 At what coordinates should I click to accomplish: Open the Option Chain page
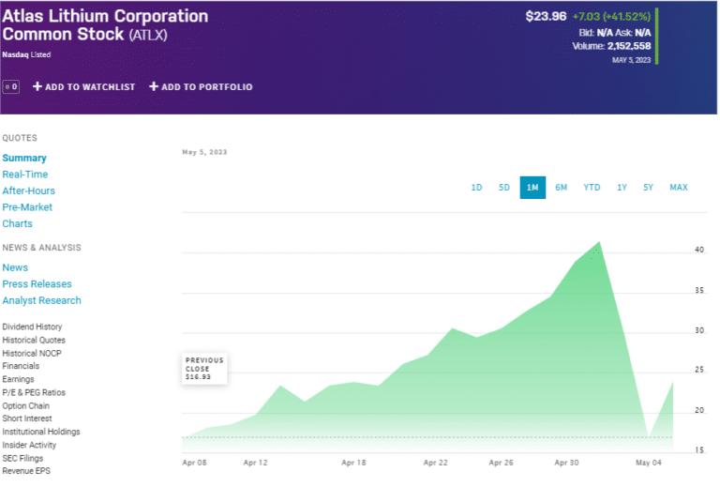26,406
